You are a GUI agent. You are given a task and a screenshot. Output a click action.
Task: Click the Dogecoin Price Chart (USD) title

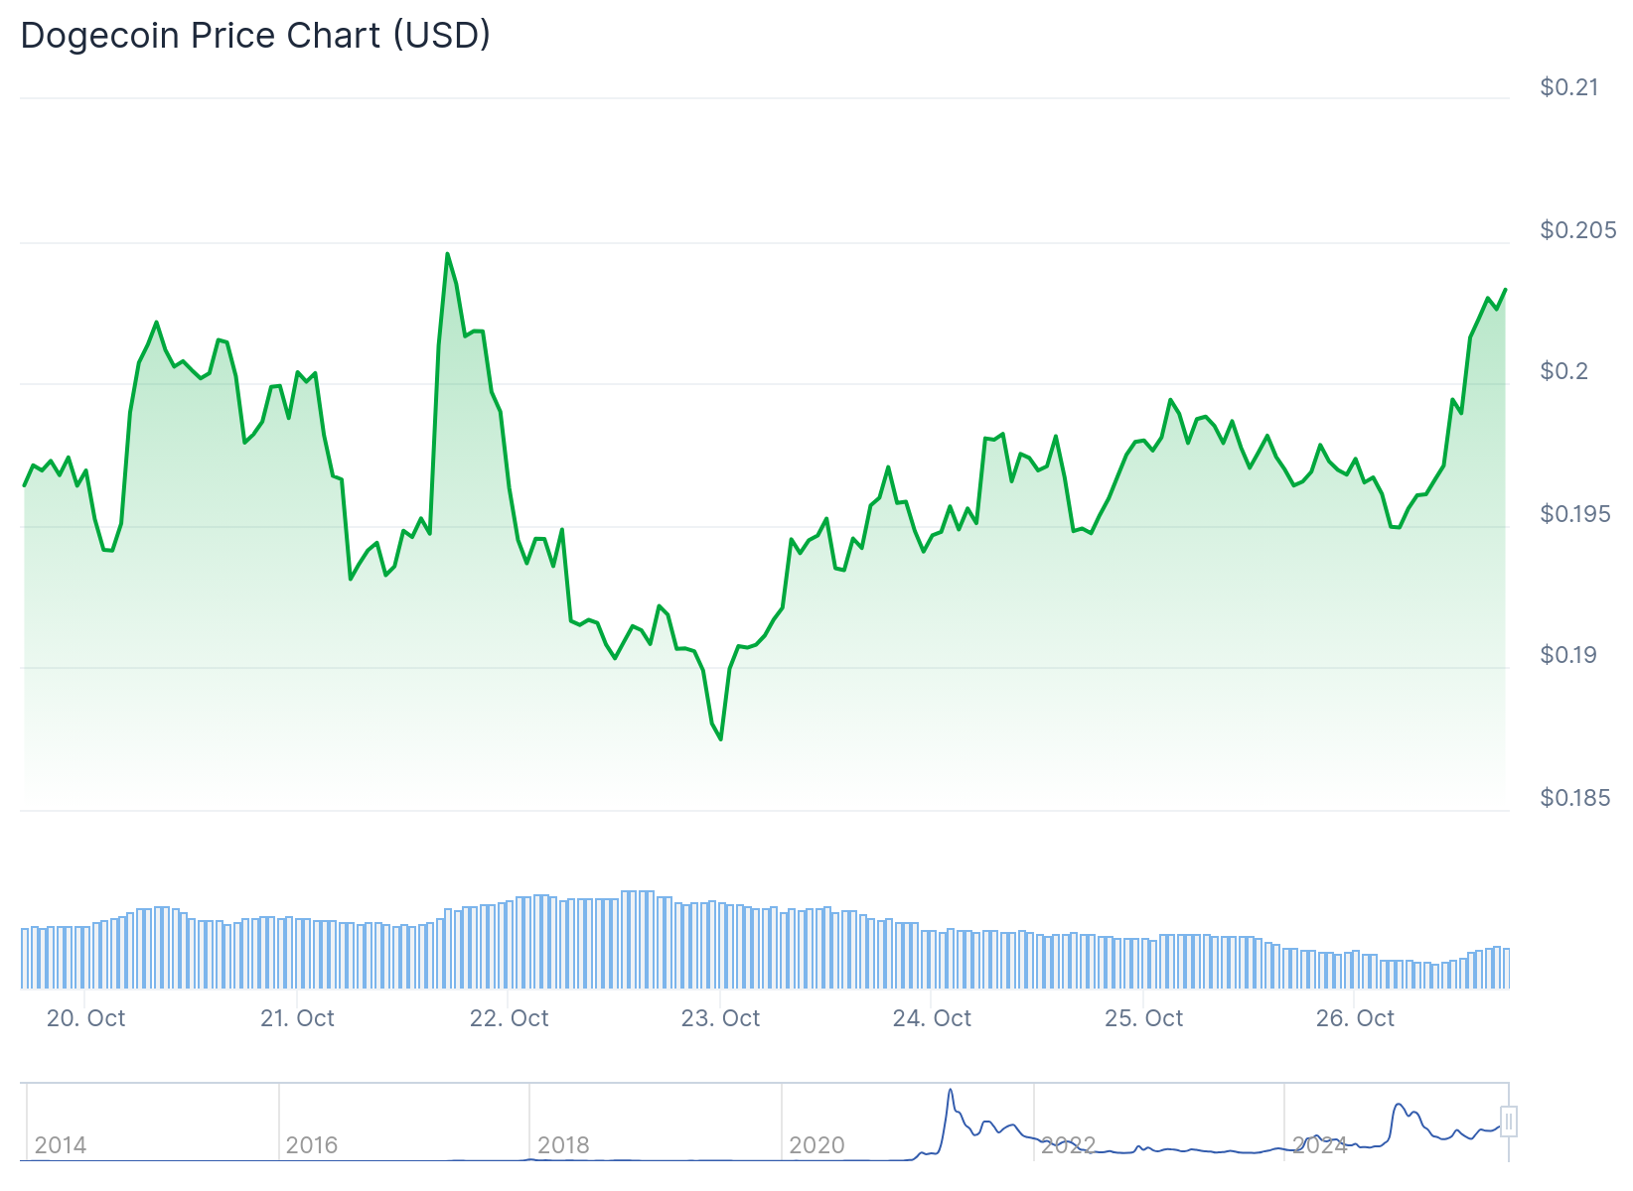click(255, 36)
